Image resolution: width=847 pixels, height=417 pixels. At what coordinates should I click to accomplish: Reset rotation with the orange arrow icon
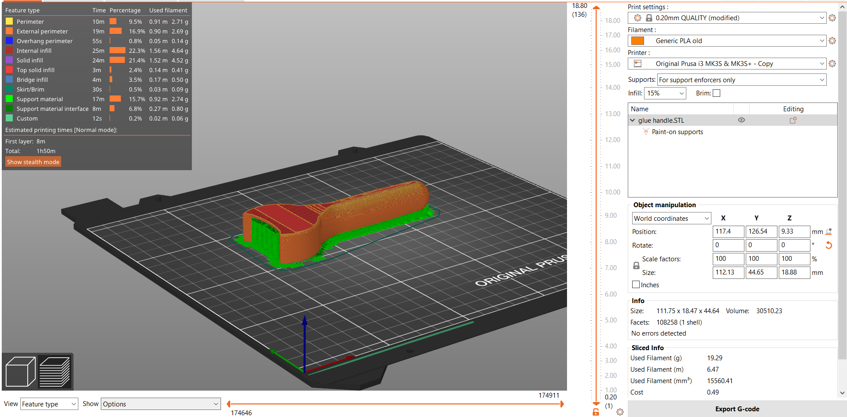pos(829,245)
